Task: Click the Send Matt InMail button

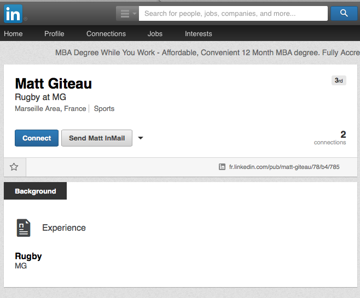Action: [x=97, y=138]
